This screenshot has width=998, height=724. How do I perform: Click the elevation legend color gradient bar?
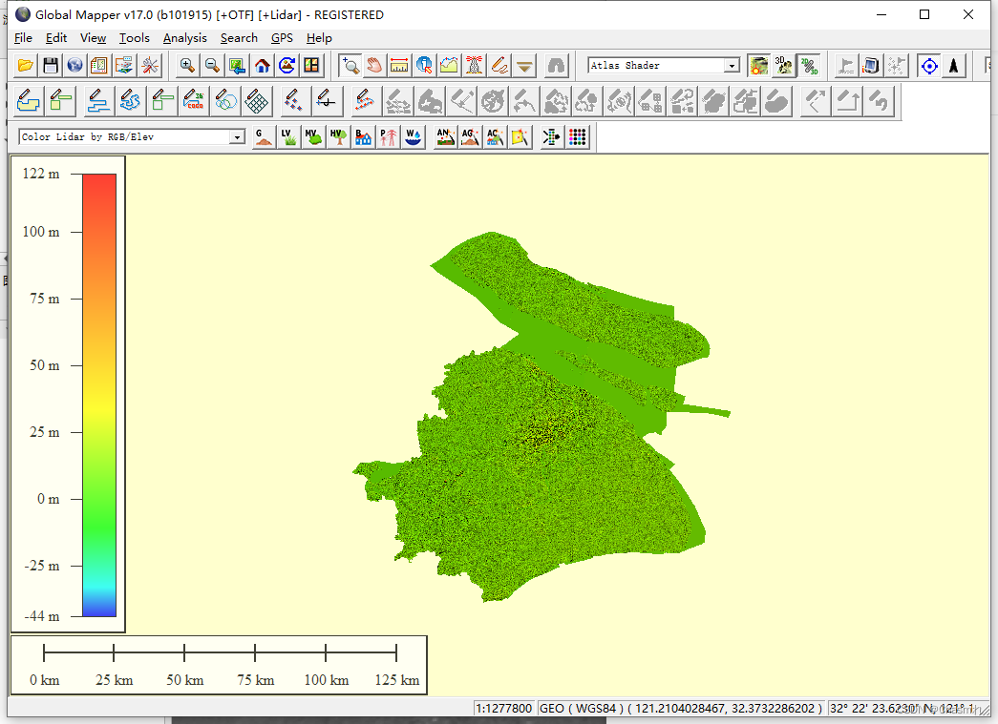tap(99, 395)
